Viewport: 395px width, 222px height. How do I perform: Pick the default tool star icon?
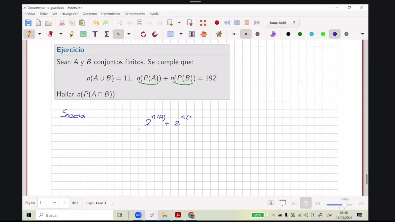tap(219, 34)
